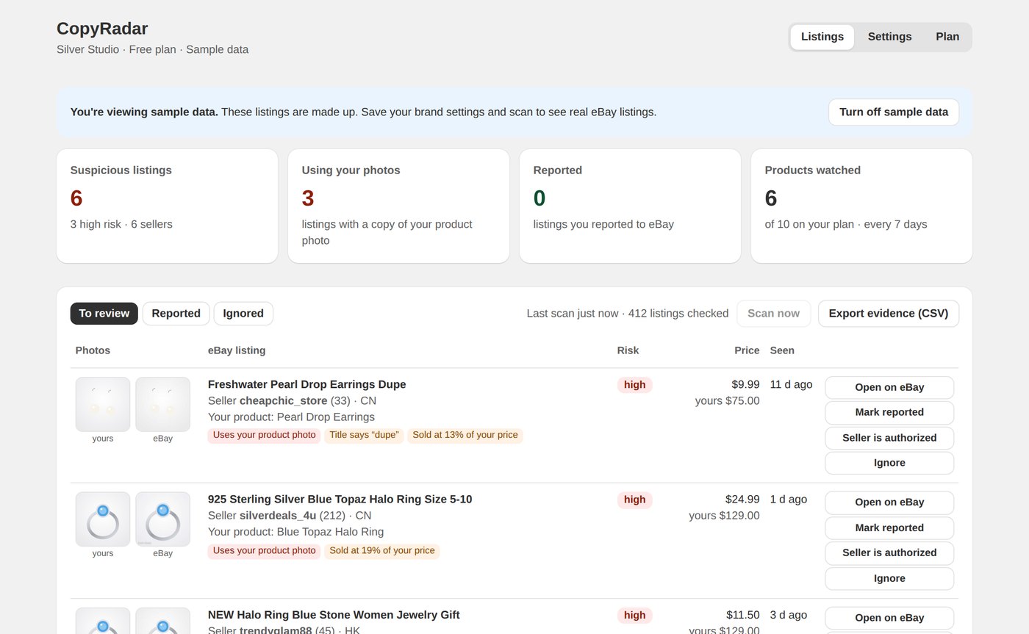Click seller name cheapchic_store
Screen dimensions: 1029x634
pos(283,401)
